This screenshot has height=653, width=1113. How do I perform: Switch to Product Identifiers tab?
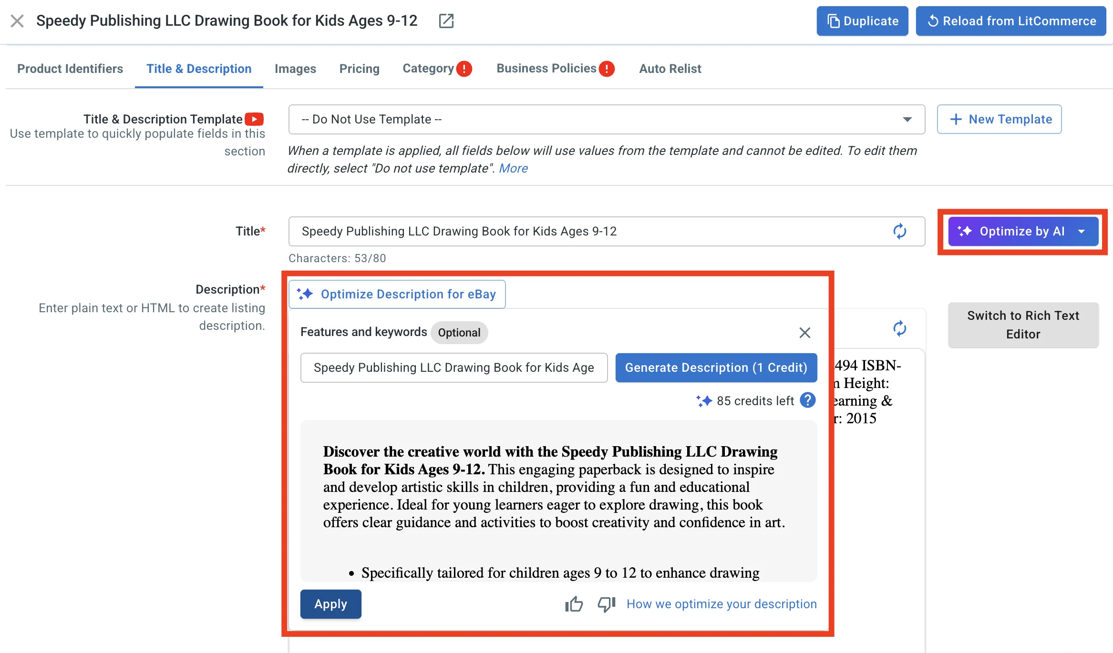pos(70,69)
